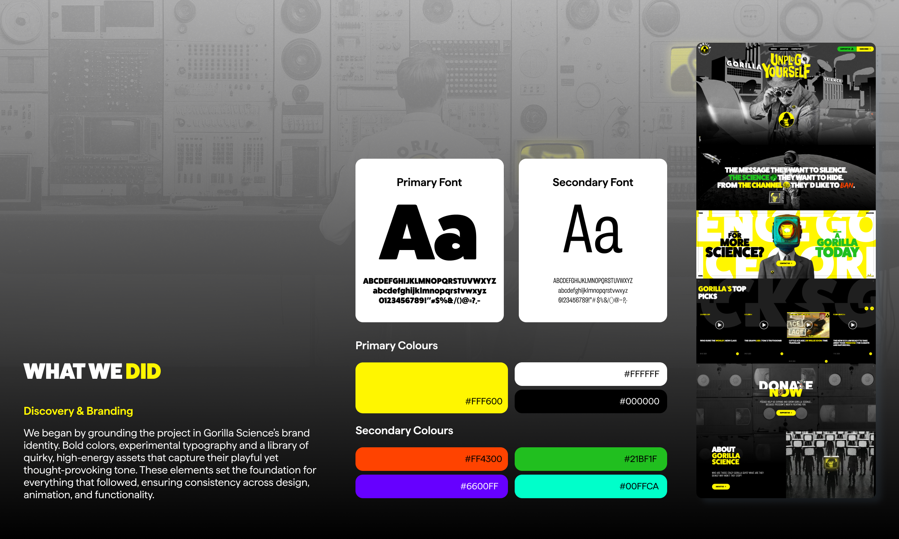
Task: Play 'The Graph Lied' video
Action: click(764, 325)
